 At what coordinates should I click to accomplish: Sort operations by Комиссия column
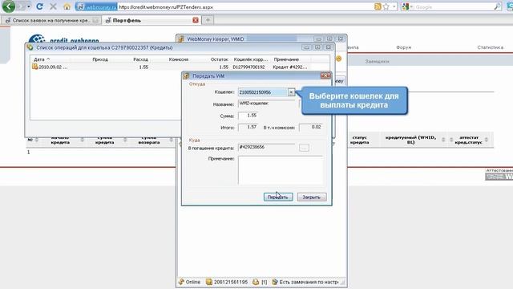click(x=179, y=59)
